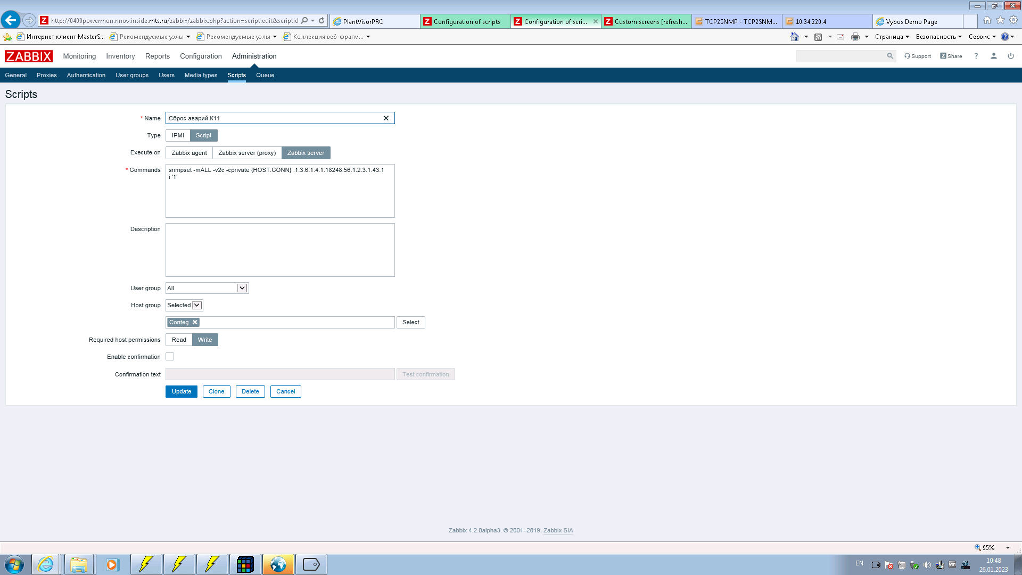Click into the Description text area

(280, 250)
